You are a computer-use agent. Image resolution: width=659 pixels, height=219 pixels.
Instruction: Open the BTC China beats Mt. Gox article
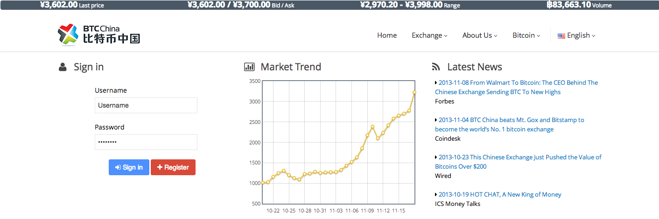(x=509, y=124)
